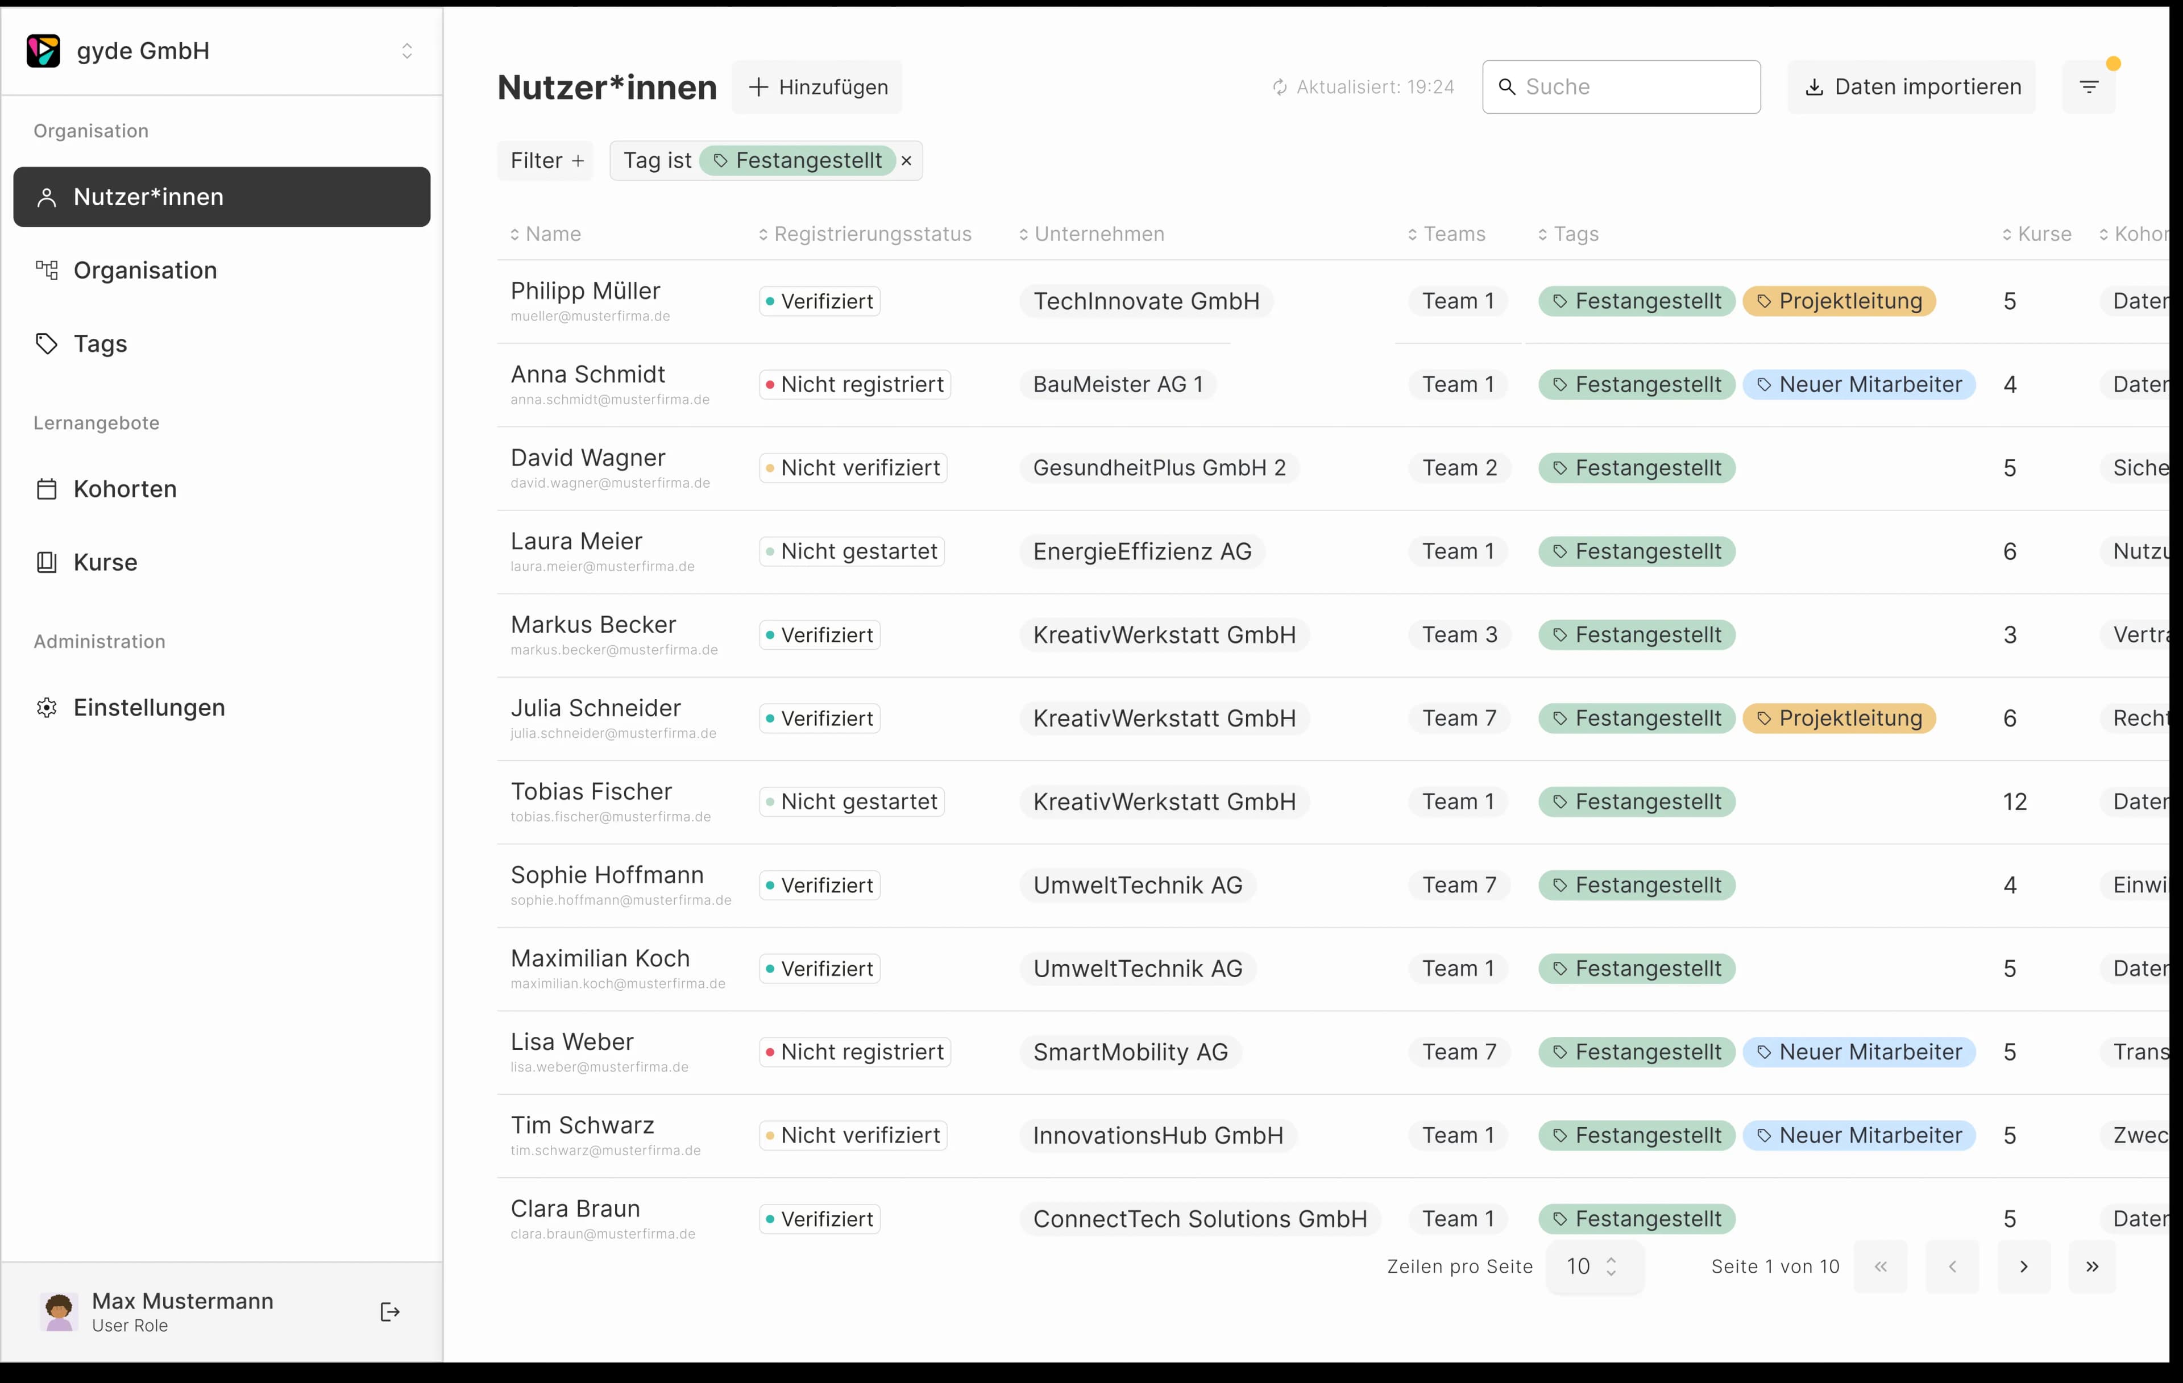Screen dimensions: 2183x1383
Task: Go to the first page
Action: pyautogui.click(x=1880, y=1266)
